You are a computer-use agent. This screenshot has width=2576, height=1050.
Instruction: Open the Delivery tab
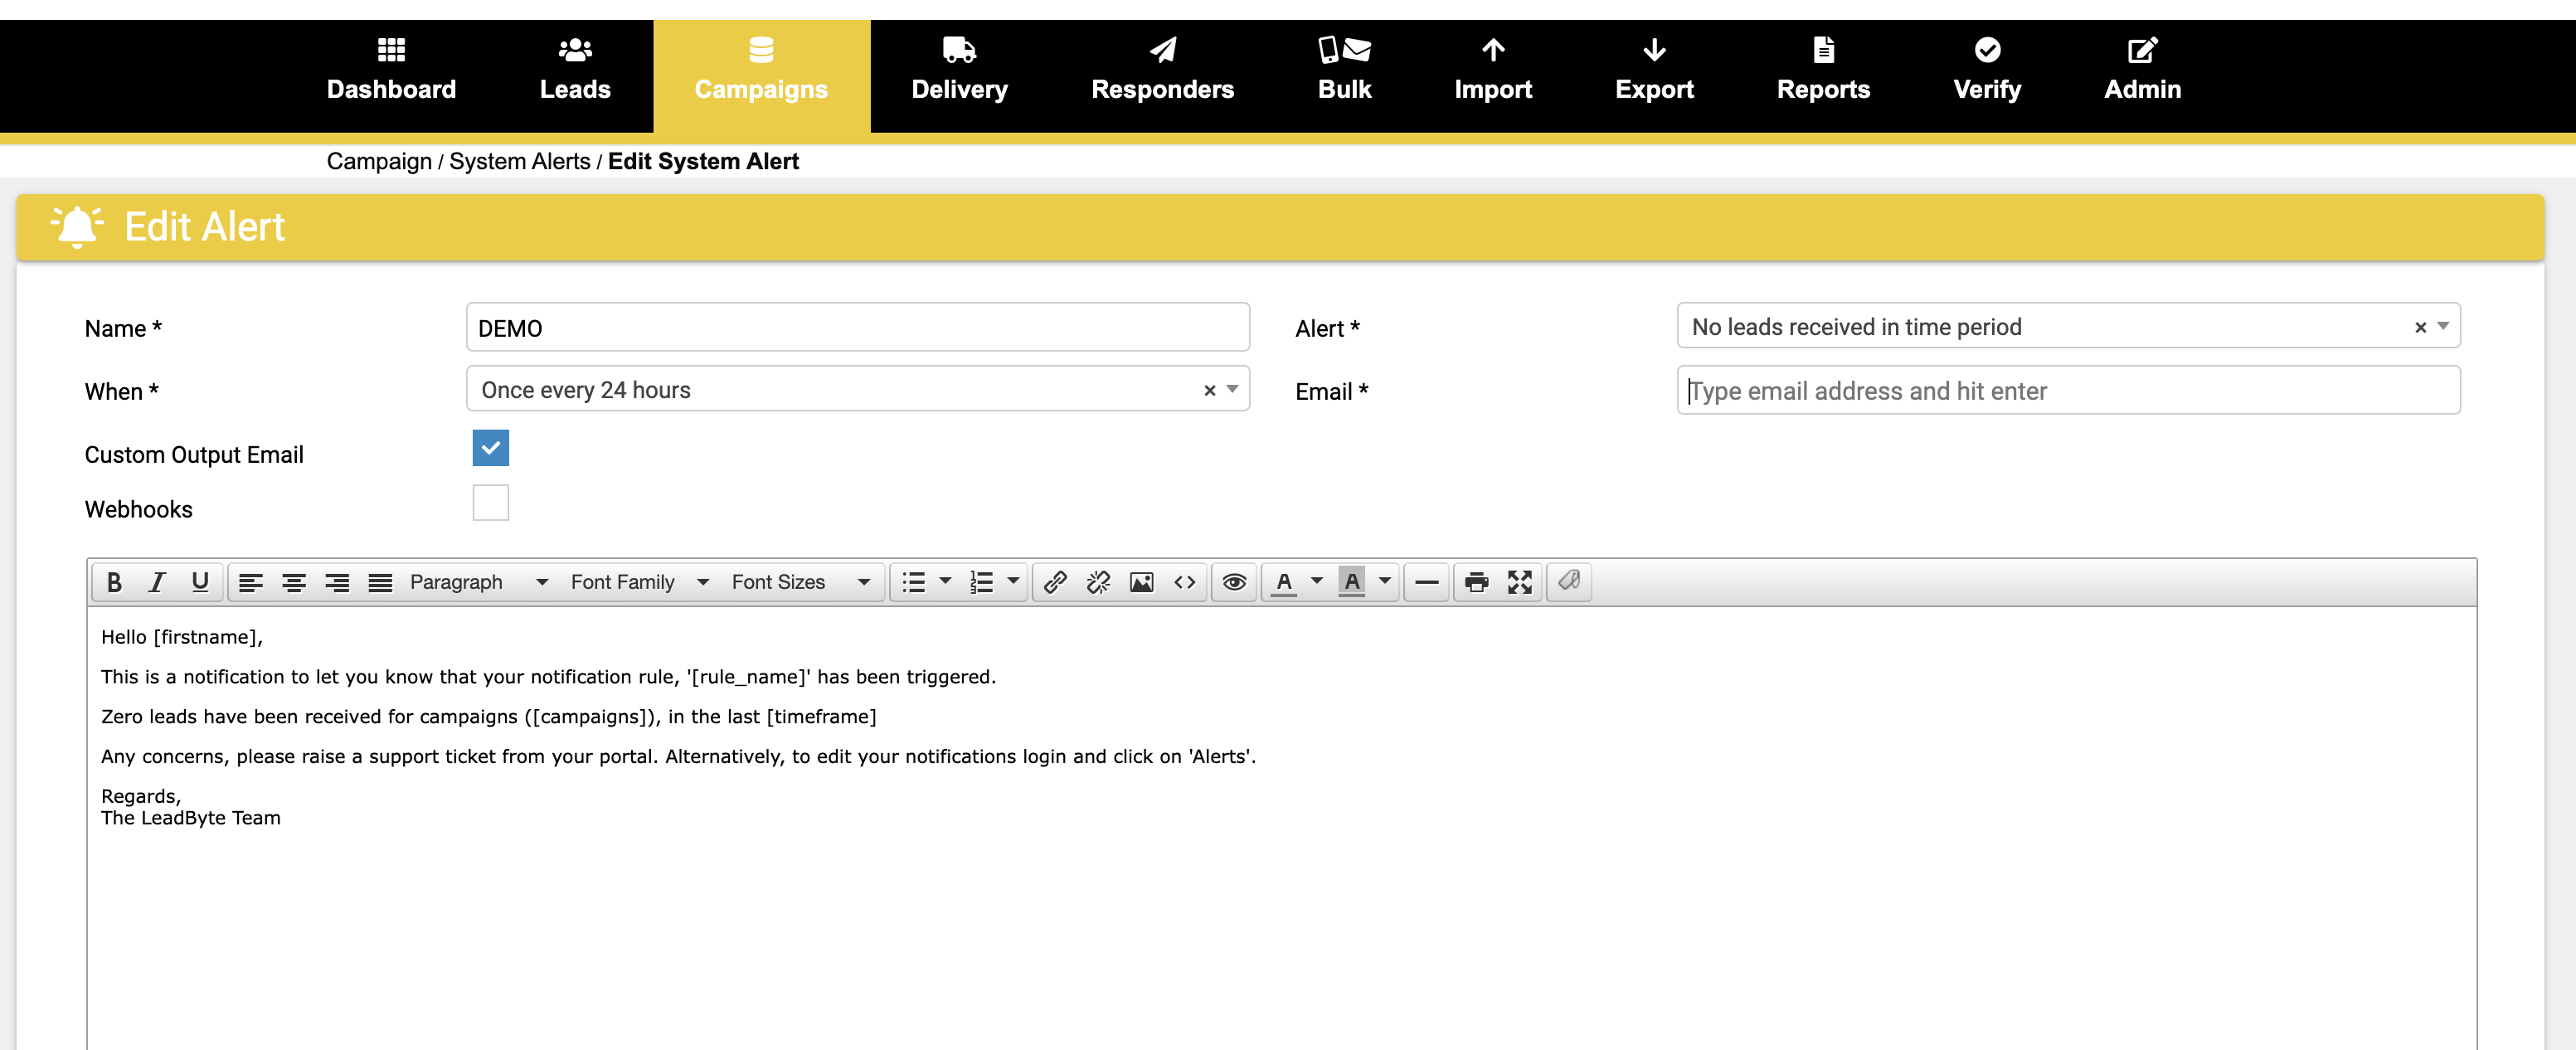959,75
